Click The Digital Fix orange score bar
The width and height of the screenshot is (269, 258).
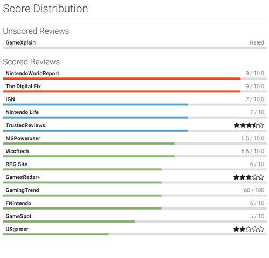(x=122, y=91)
